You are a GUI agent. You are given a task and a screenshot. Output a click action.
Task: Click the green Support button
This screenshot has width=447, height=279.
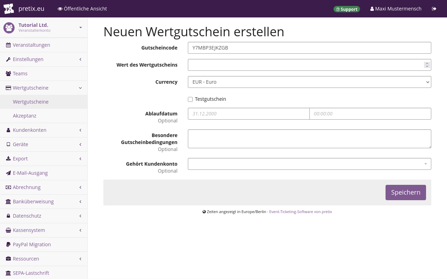coord(347,9)
